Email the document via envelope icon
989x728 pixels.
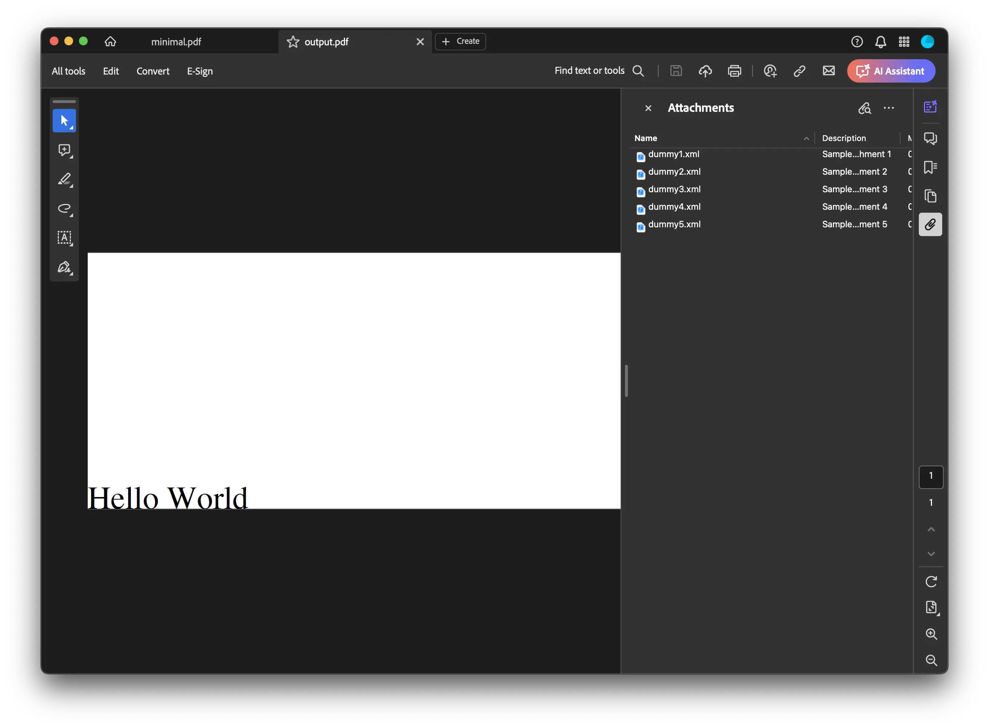click(829, 71)
